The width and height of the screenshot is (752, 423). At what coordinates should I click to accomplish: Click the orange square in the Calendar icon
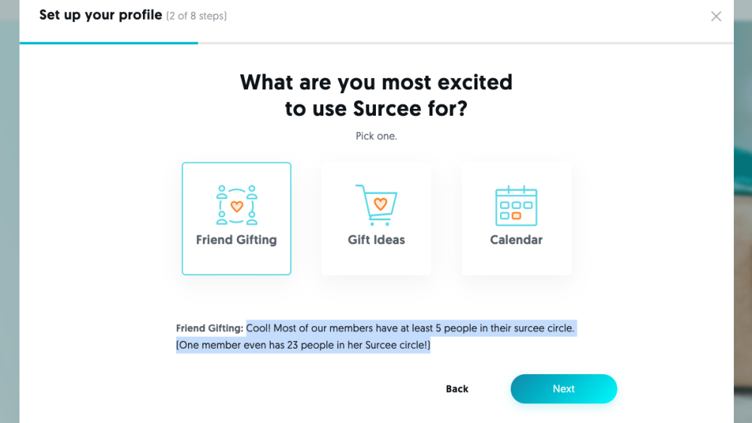516,216
